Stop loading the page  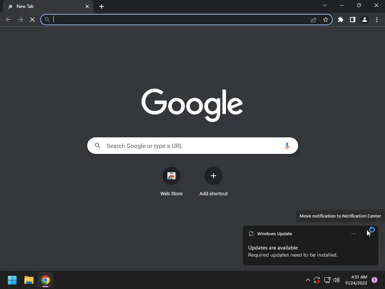tap(32, 20)
